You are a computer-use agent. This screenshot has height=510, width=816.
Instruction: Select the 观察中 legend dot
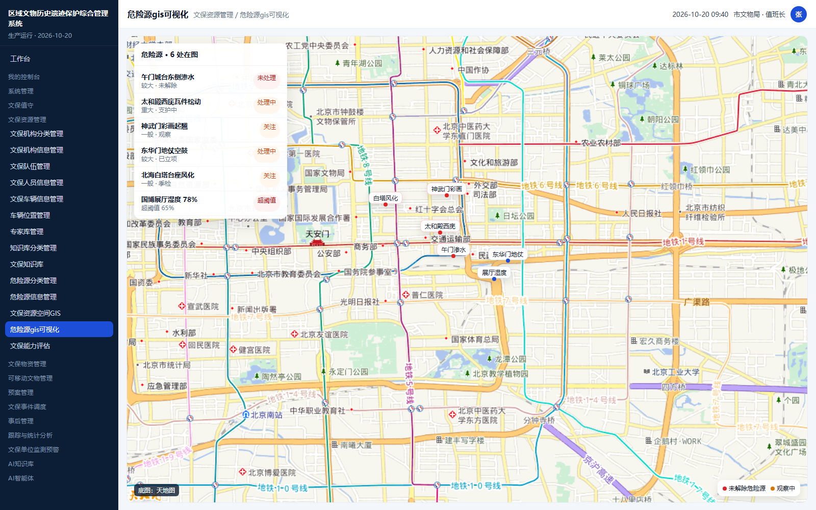click(773, 489)
